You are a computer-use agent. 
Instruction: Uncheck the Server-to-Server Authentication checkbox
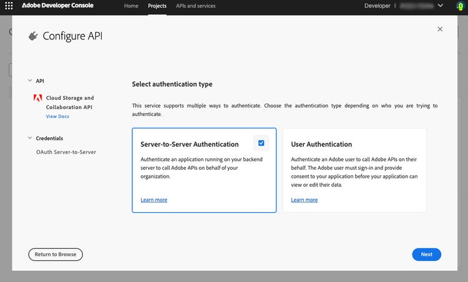(x=261, y=143)
